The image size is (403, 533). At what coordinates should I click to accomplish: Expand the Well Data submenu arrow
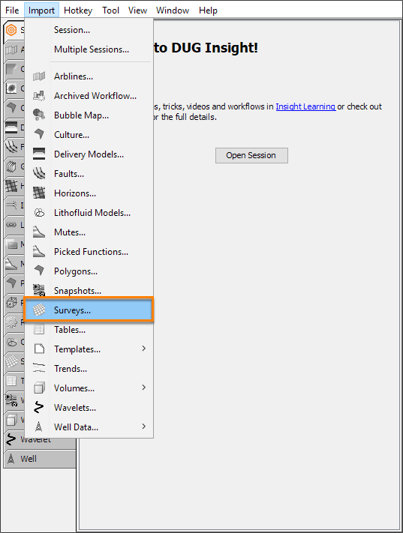[x=143, y=427]
